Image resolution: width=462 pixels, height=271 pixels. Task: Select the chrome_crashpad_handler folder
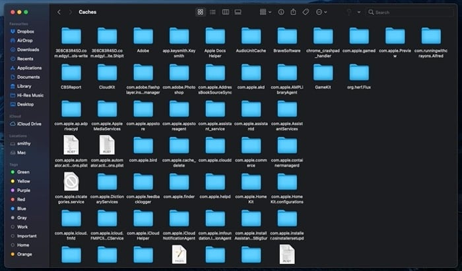pos(323,36)
